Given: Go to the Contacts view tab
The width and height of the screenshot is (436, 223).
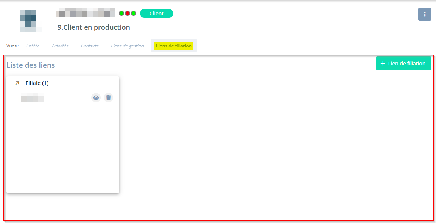Looking at the screenshot, I should coord(89,46).
